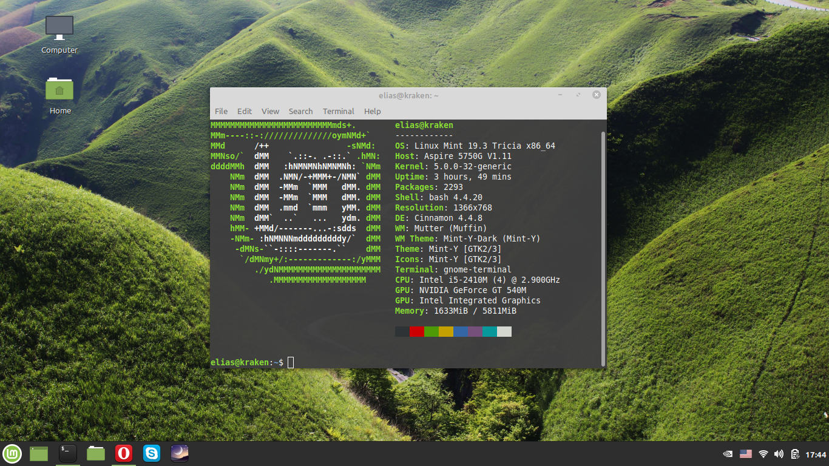Click the terminal title 'elias@kraken: ~'
The width and height of the screenshot is (829, 466).
pyautogui.click(x=408, y=95)
